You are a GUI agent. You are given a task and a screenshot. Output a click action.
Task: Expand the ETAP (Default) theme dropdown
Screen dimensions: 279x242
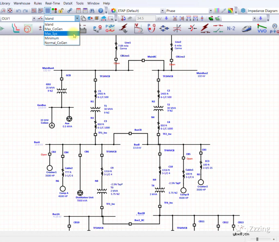tap(162, 11)
